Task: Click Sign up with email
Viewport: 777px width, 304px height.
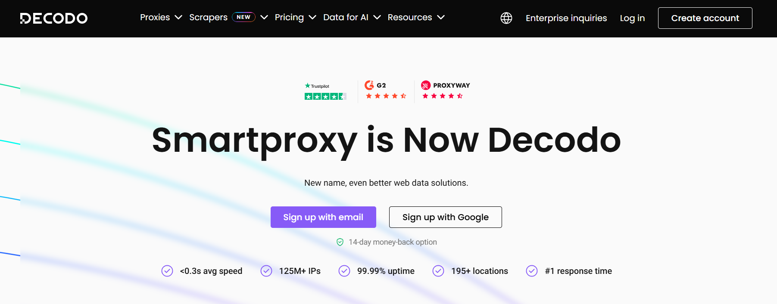Action: click(323, 217)
